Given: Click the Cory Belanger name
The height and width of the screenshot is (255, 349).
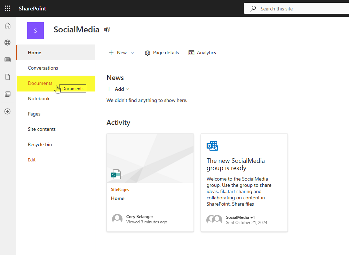Looking at the screenshot, I should tap(140, 217).
